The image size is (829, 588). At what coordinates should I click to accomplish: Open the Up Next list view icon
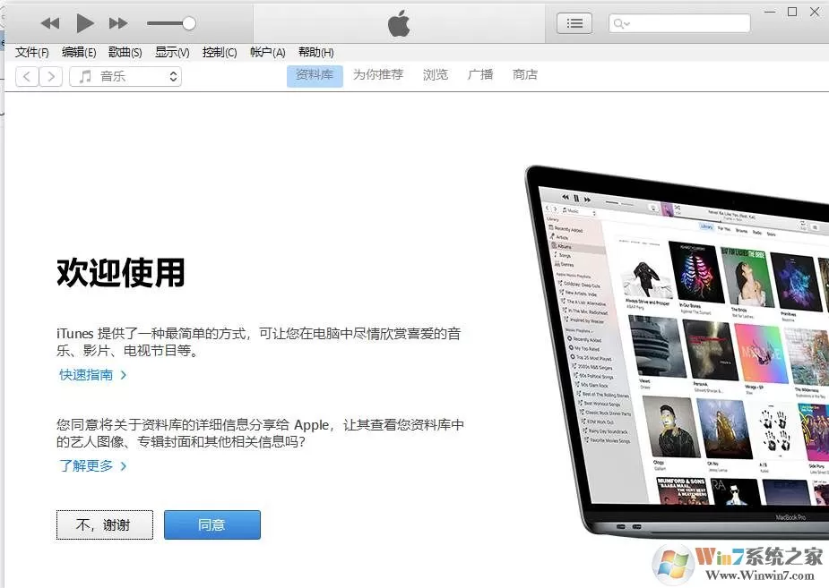point(574,23)
